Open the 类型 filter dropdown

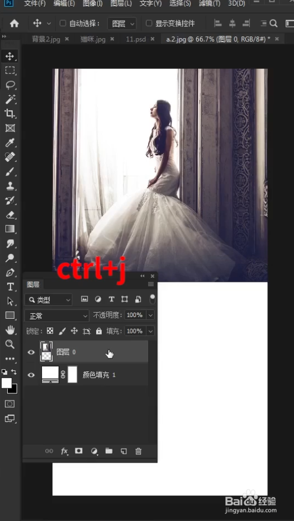pyautogui.click(x=49, y=300)
